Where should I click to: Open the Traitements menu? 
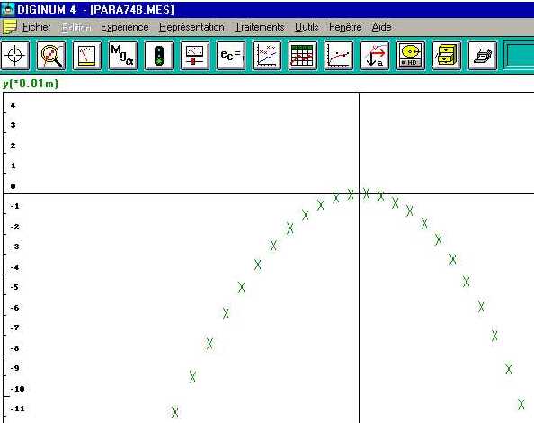[260, 27]
